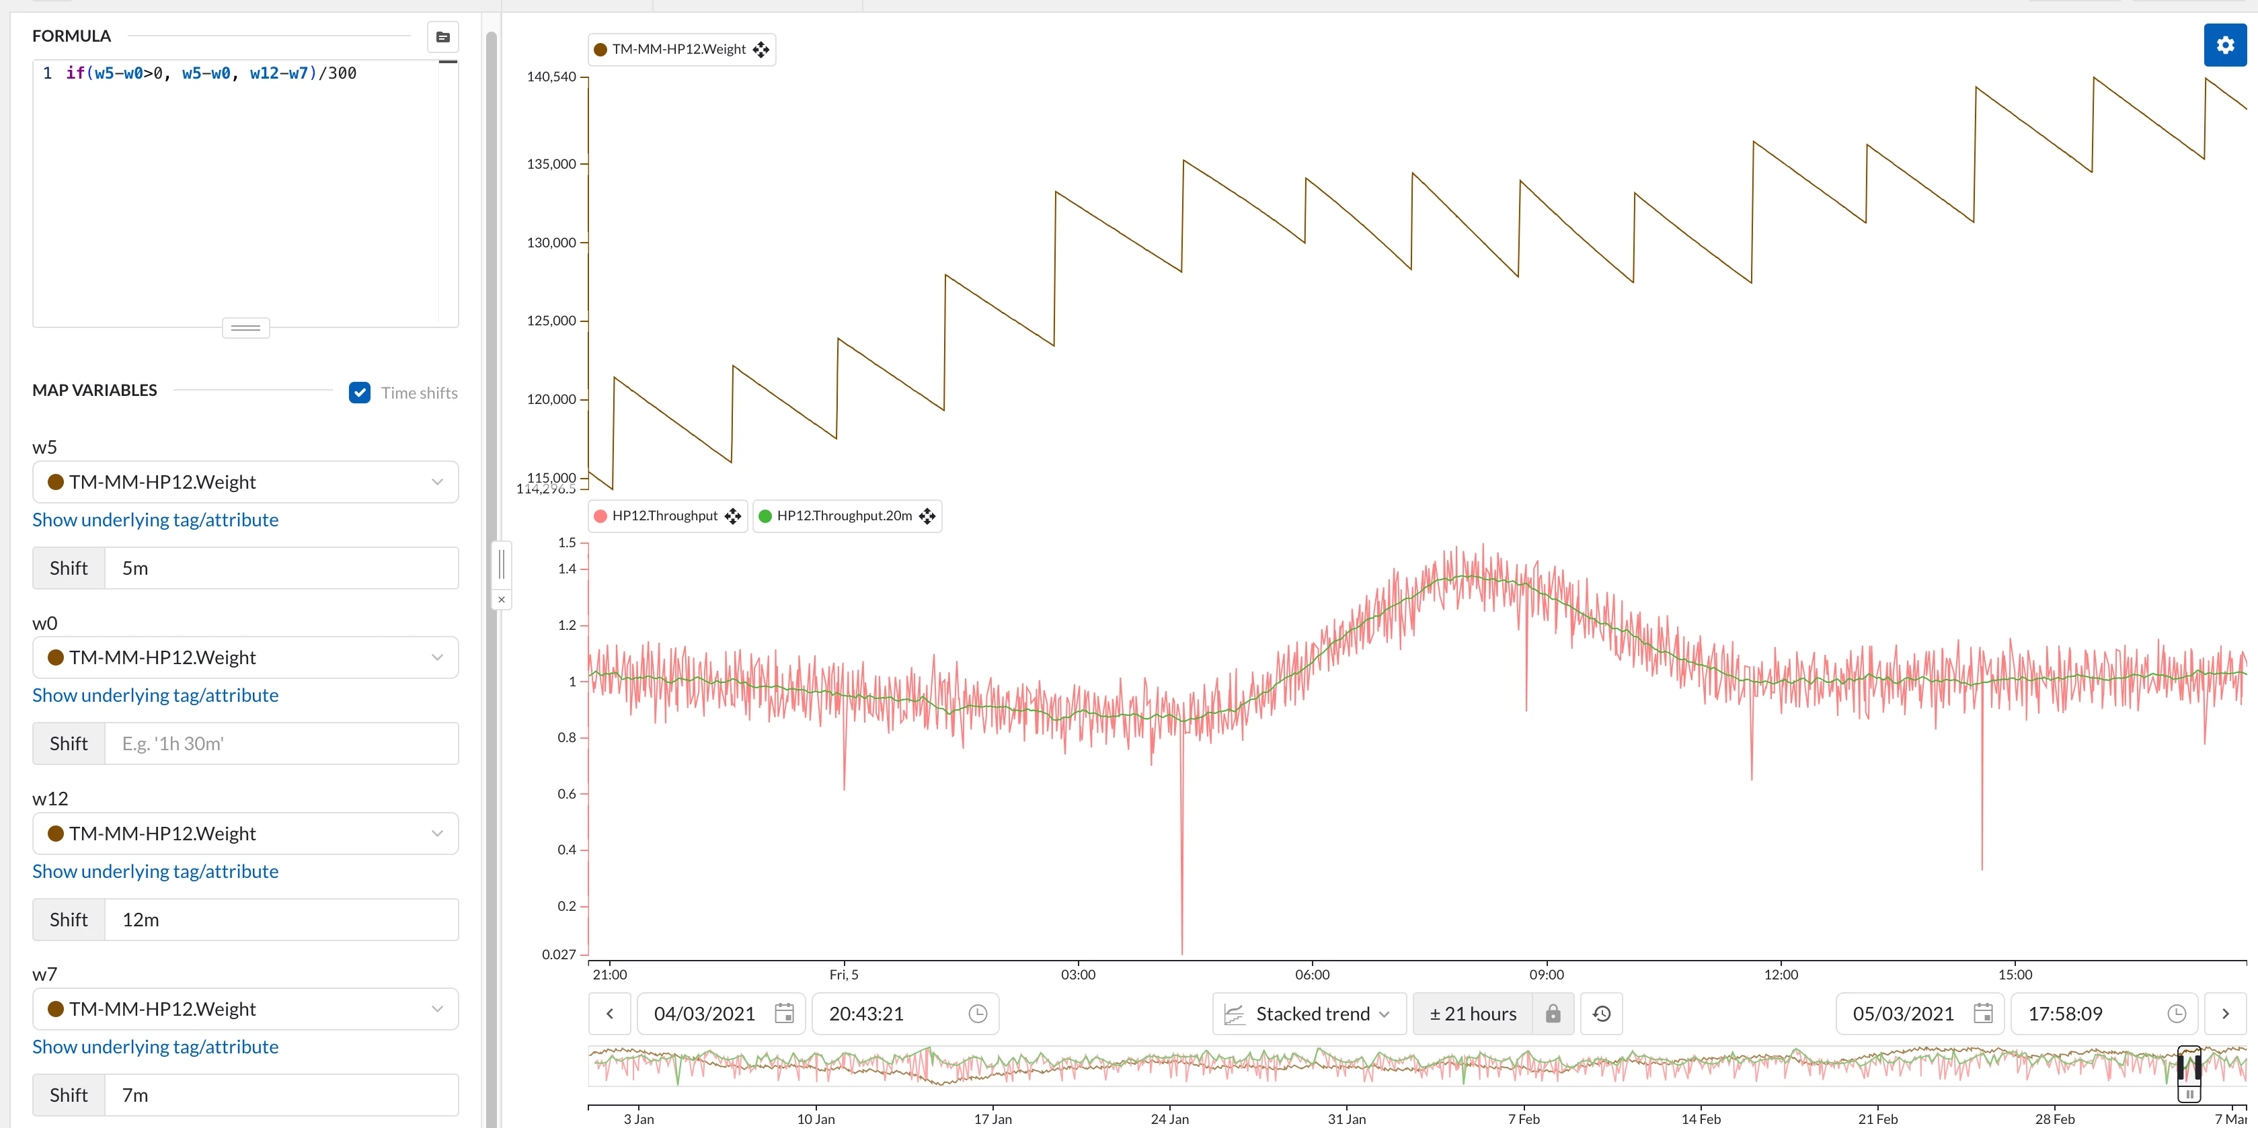Screen dimensions: 2258x1128
Task: Click the history restore icon
Action: pyautogui.click(x=1600, y=1013)
